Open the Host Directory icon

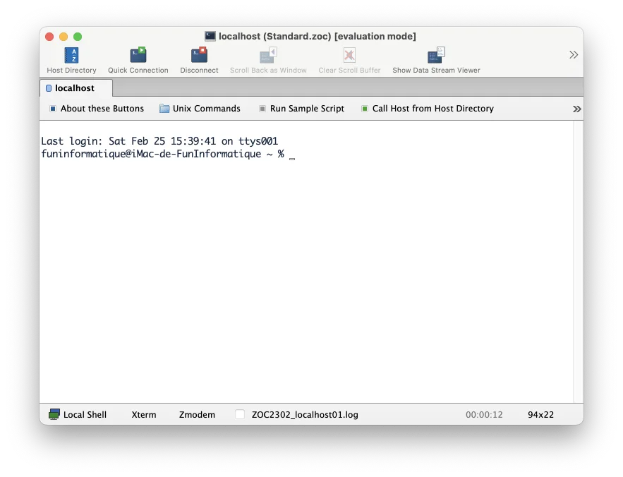[71, 54]
